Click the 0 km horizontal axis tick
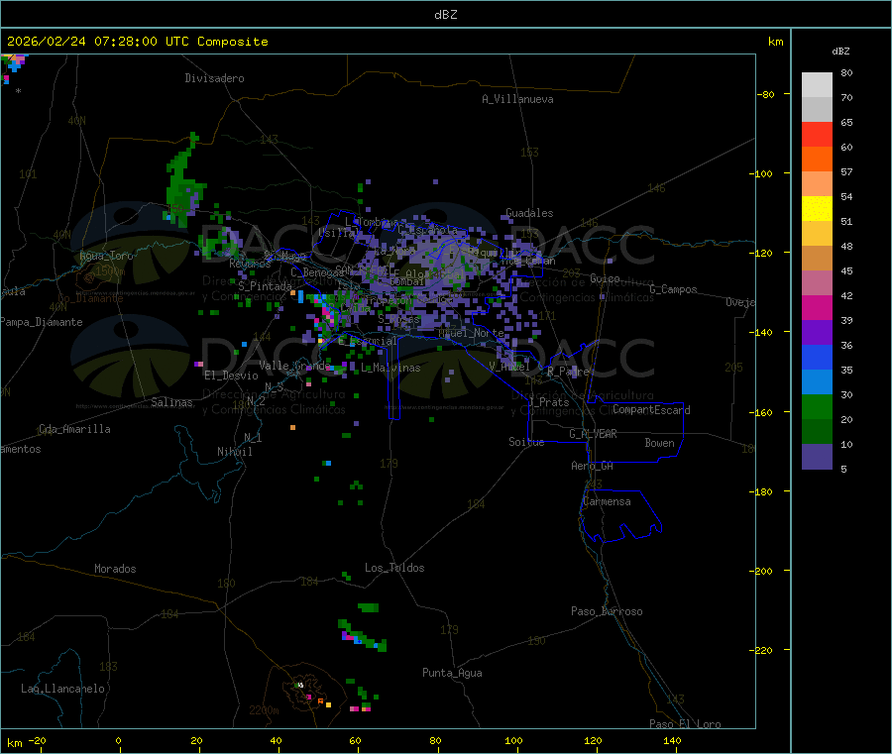The height and width of the screenshot is (754, 892). (118, 741)
